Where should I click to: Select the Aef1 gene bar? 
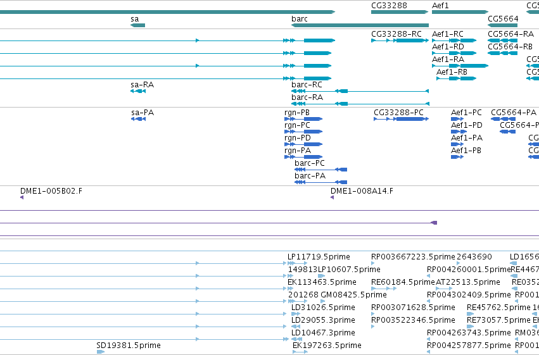(460, 12)
